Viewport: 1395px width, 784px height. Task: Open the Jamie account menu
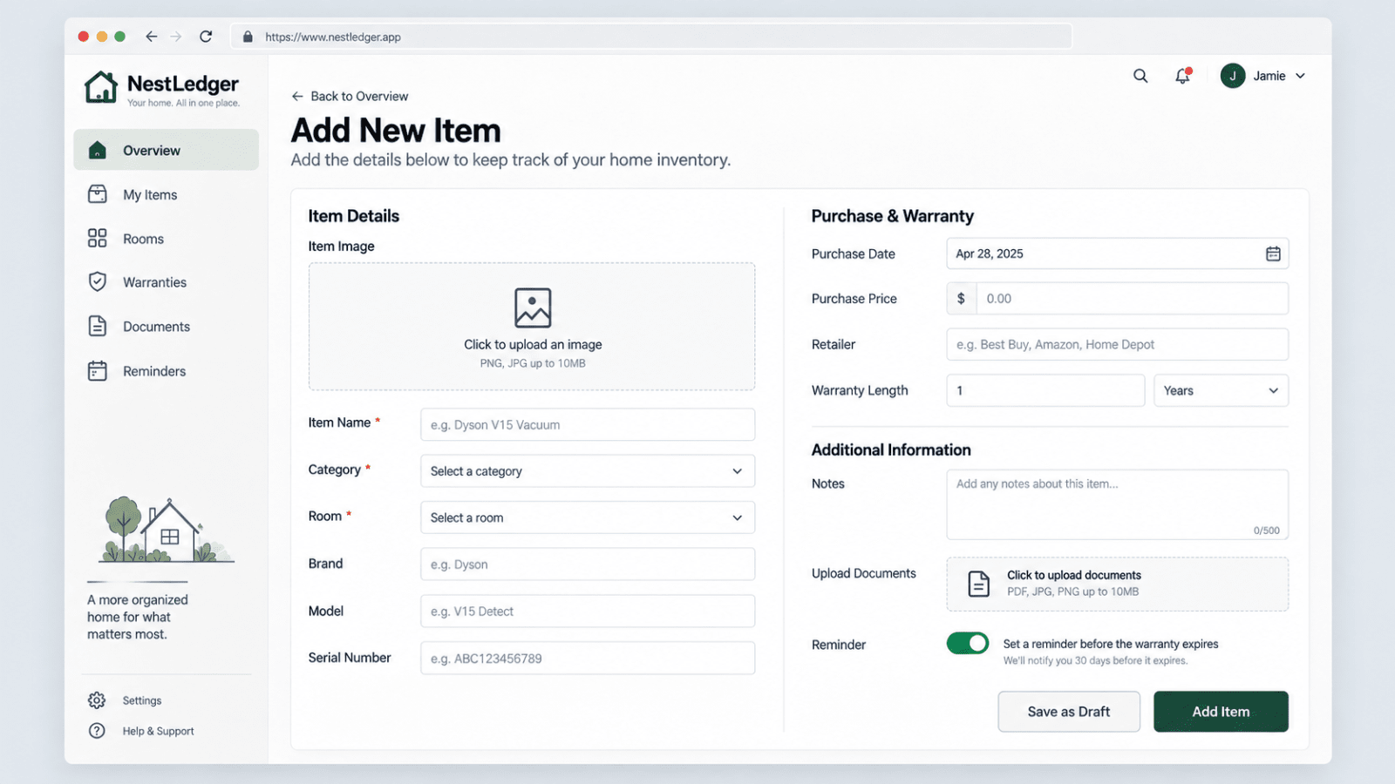1263,76
